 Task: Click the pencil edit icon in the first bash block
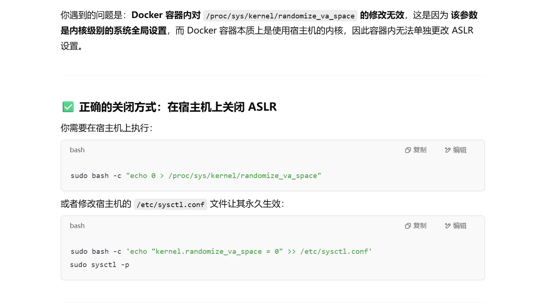447,150
